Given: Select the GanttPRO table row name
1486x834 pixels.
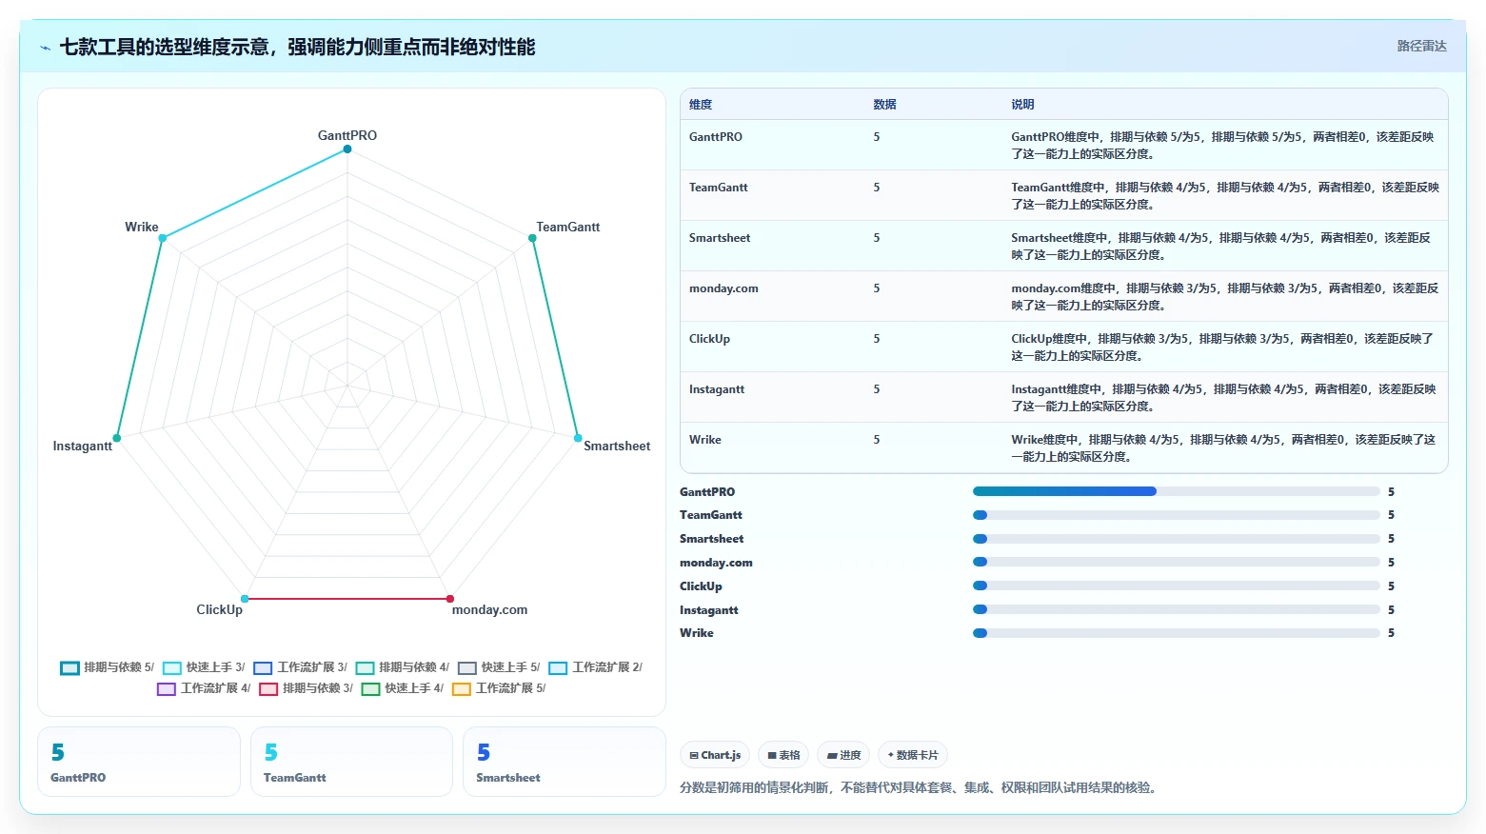Looking at the screenshot, I should point(716,137).
